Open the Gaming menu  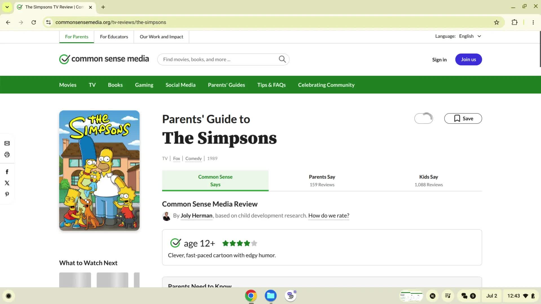(144, 85)
